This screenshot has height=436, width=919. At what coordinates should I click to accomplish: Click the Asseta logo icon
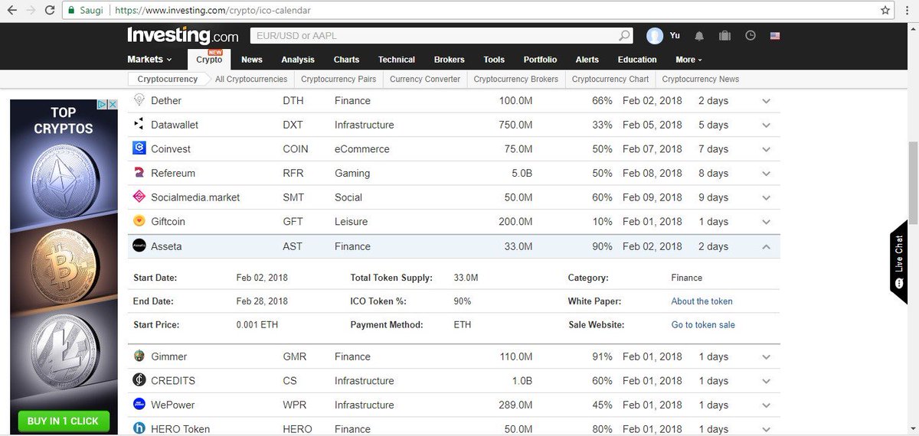(139, 246)
